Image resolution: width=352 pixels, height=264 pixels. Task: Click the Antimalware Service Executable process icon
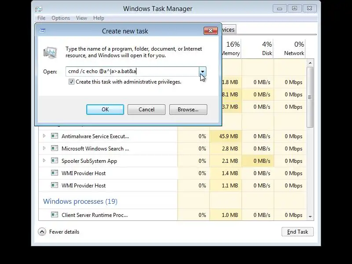55,136
